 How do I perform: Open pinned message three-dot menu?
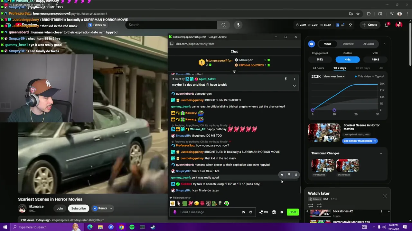(x=294, y=79)
